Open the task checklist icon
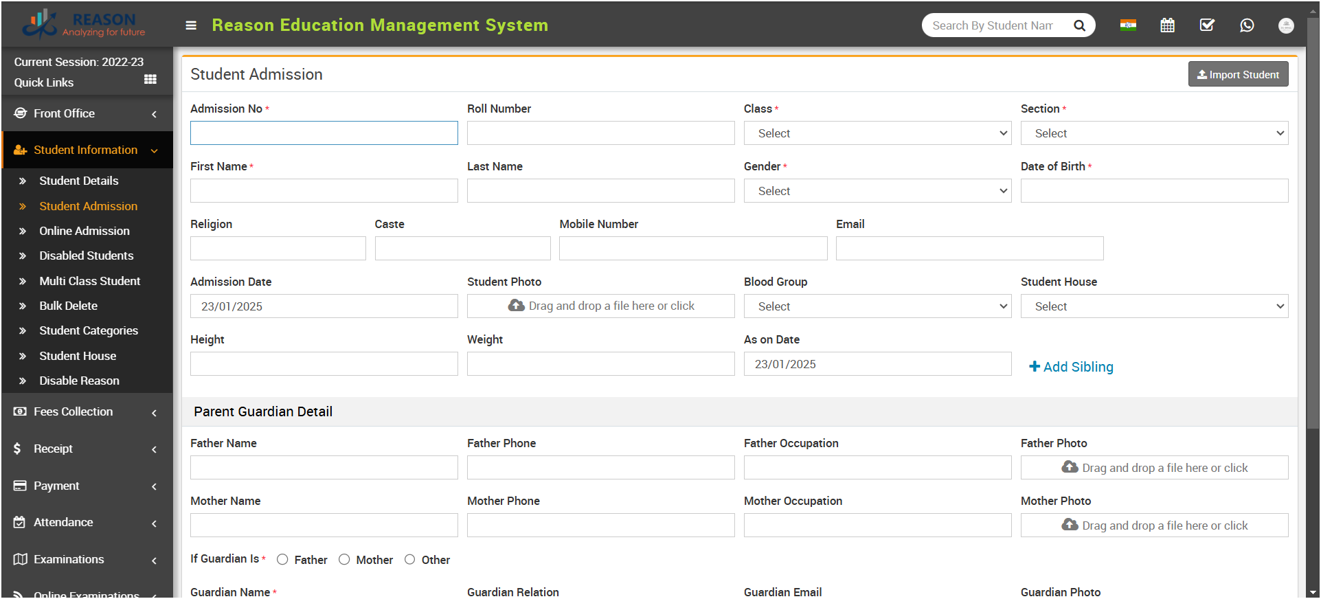Image resolution: width=1321 pixels, height=599 pixels. pos(1207,25)
